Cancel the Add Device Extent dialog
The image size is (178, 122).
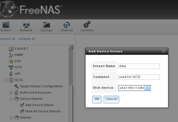click(x=111, y=99)
